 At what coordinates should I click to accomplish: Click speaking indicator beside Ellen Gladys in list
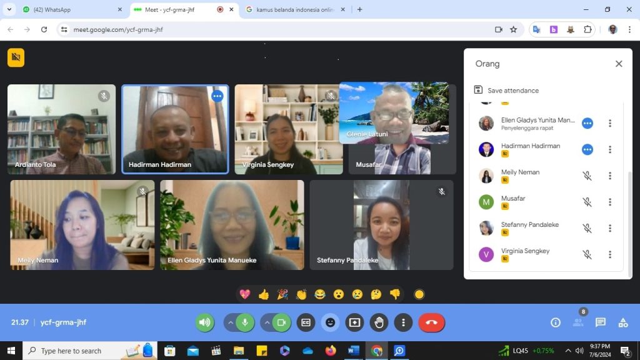(587, 123)
